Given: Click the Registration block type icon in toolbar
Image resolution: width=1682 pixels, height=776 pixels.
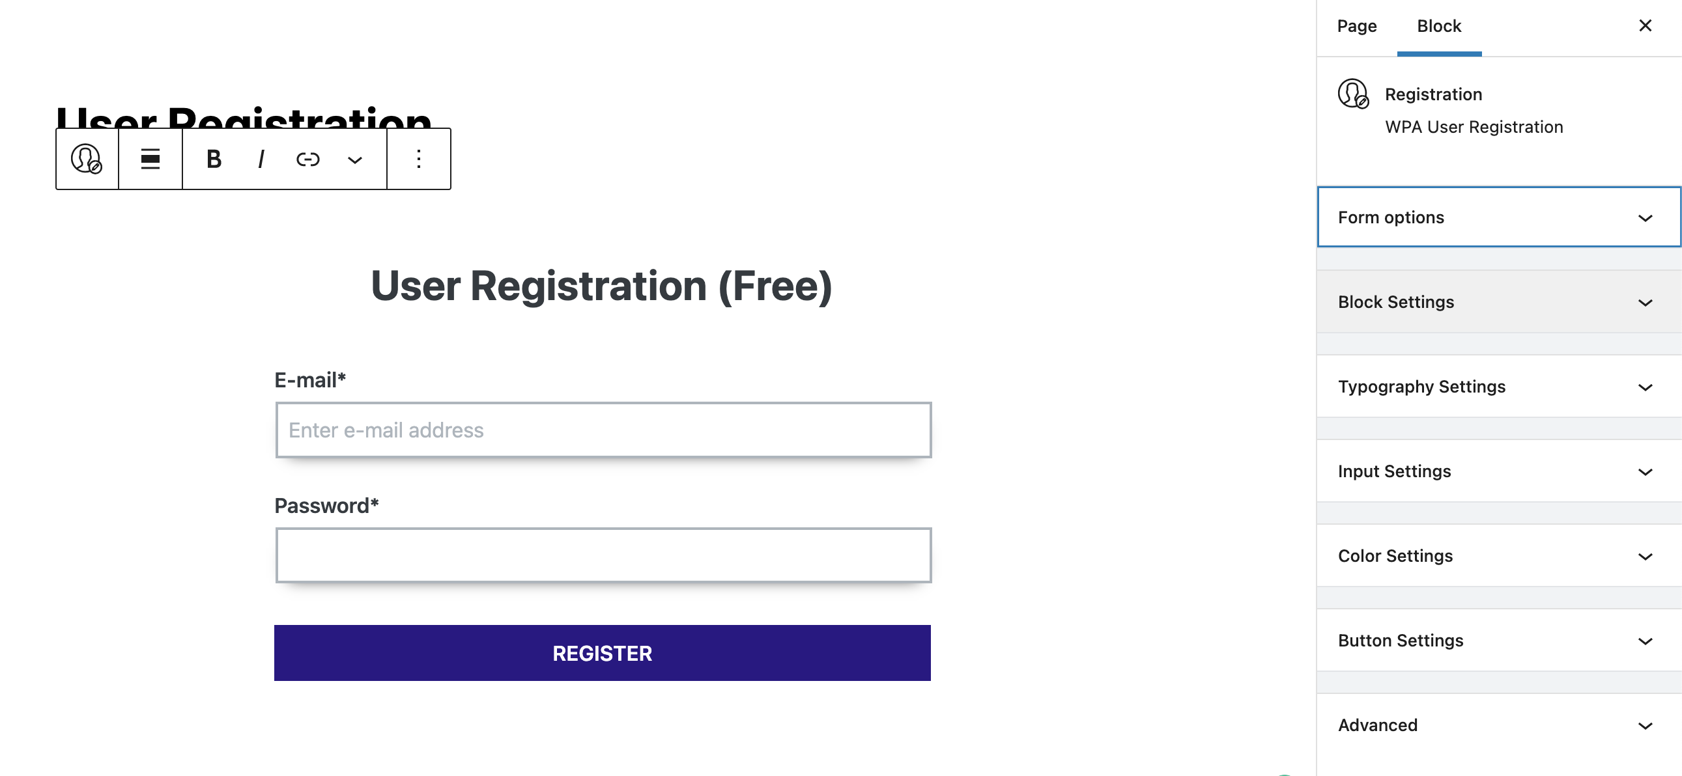Looking at the screenshot, I should point(86,159).
